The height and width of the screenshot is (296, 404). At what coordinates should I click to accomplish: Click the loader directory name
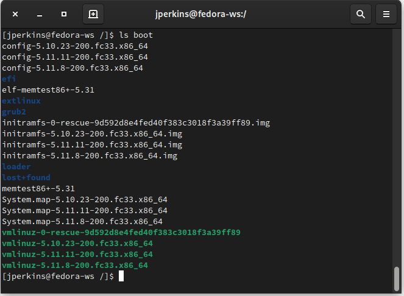[x=16, y=167]
